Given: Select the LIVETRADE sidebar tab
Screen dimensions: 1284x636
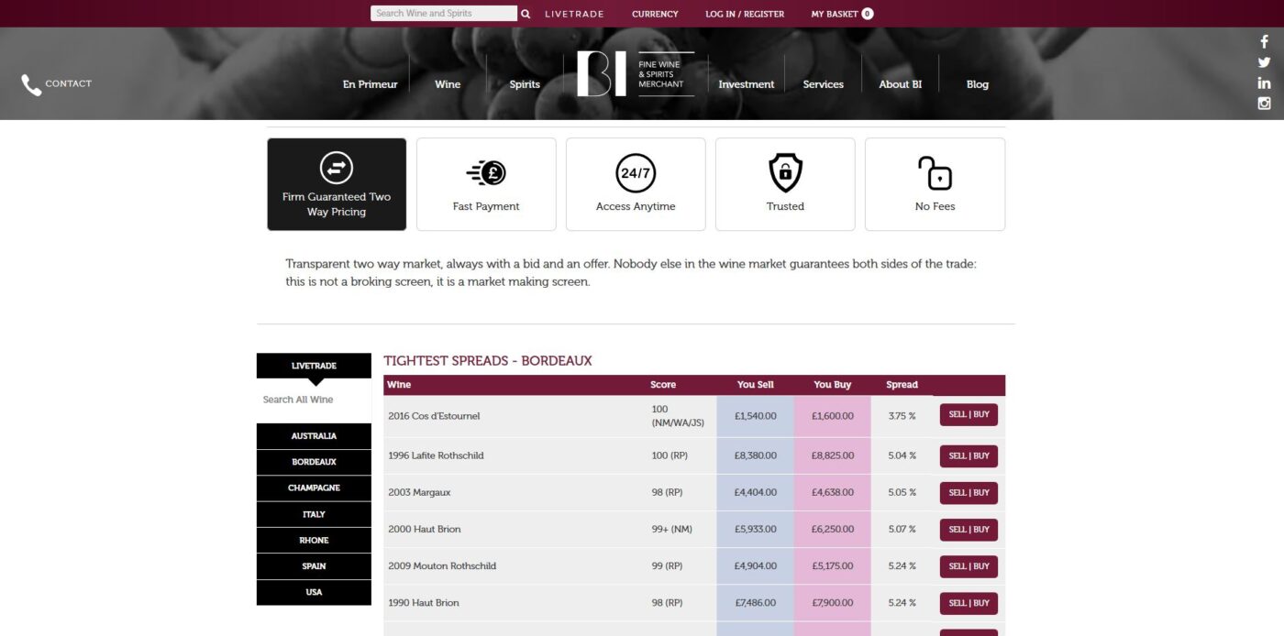Looking at the screenshot, I should coord(314,366).
